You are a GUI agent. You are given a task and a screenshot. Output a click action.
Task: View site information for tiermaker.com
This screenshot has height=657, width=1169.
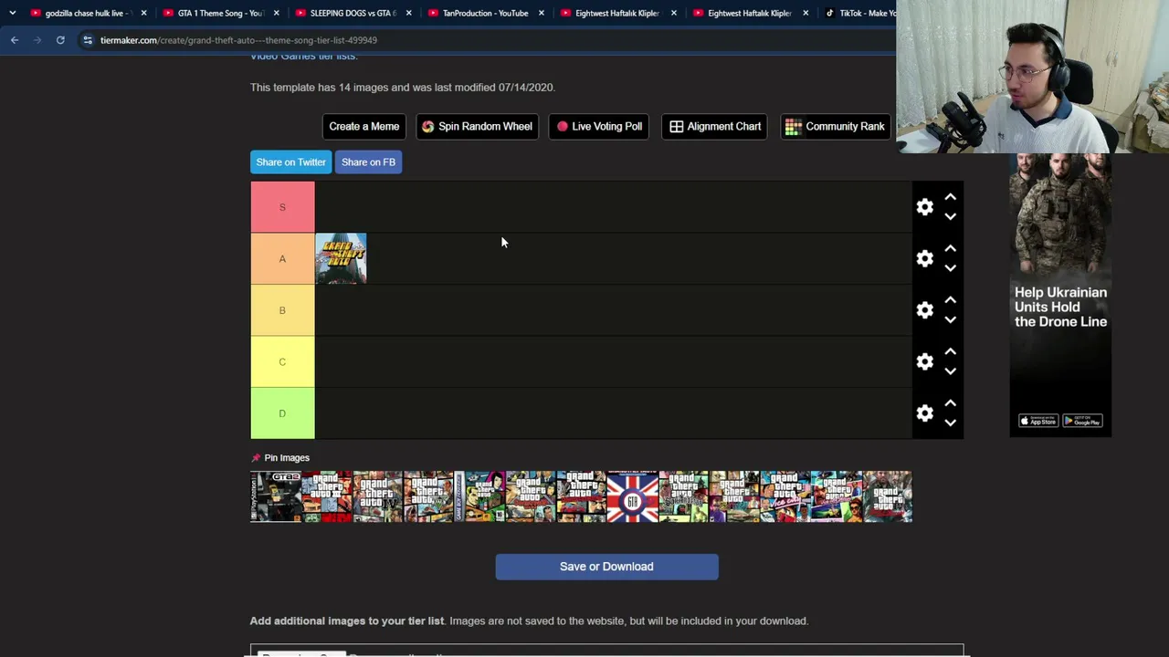pos(88,40)
